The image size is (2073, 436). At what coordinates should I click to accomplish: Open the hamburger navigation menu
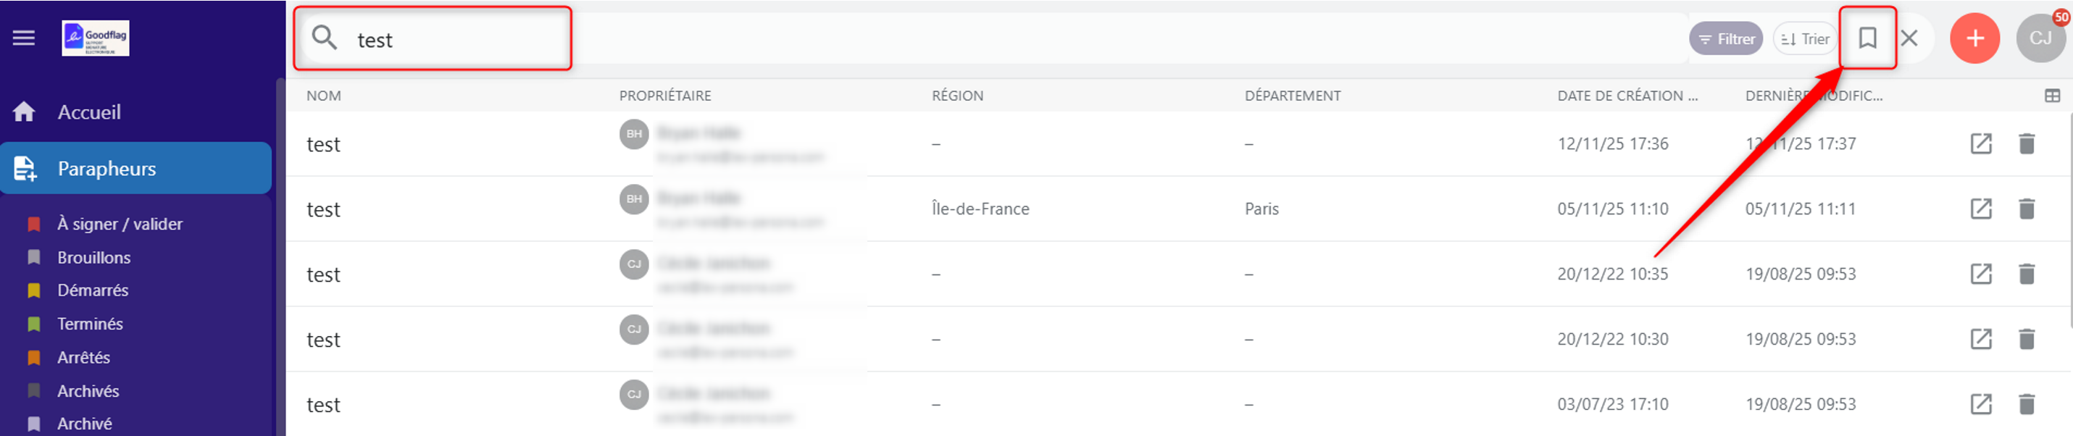click(x=24, y=38)
